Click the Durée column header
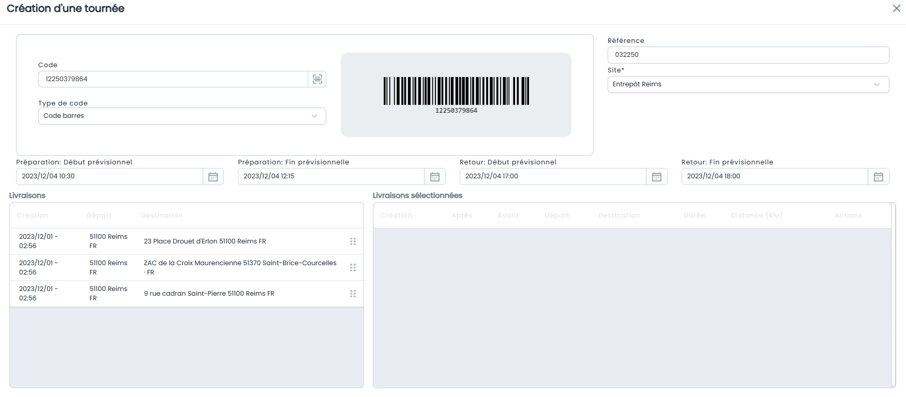Screen dimensions: 906x397 click(694, 216)
